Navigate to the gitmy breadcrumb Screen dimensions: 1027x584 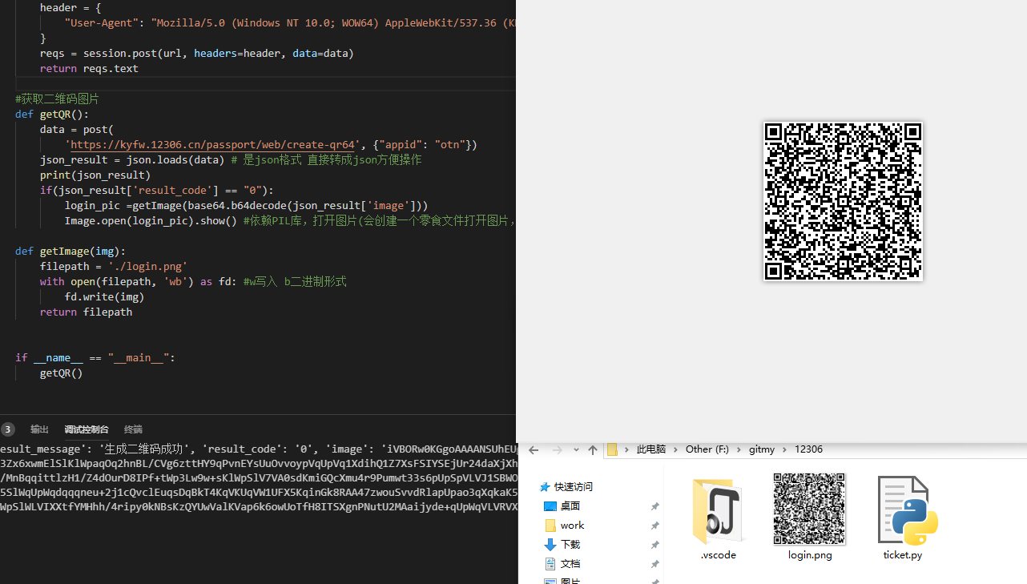(762, 449)
